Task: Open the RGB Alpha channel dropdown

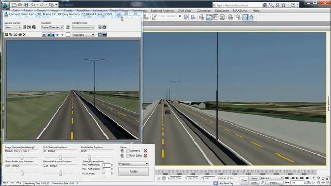Action: coord(84,35)
